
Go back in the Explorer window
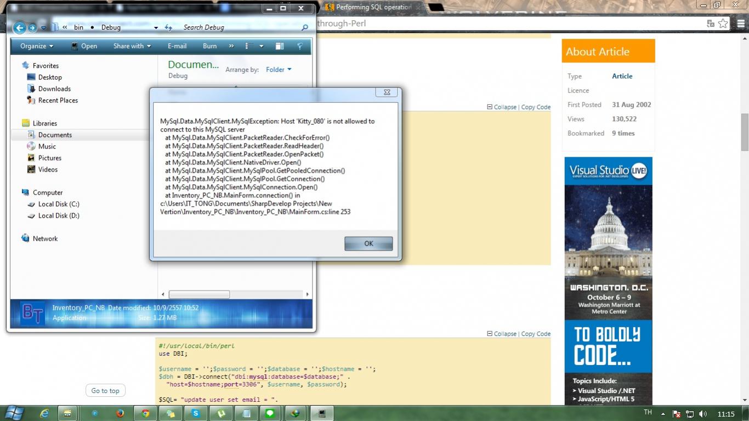pos(19,27)
